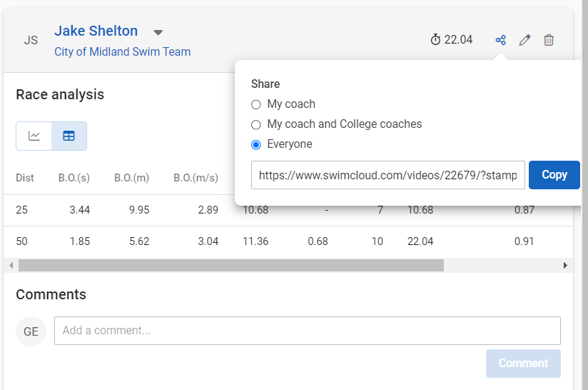The image size is (588, 390).
Task: Open the dropdown arrow beside Jake Shelton
Action: click(x=158, y=32)
